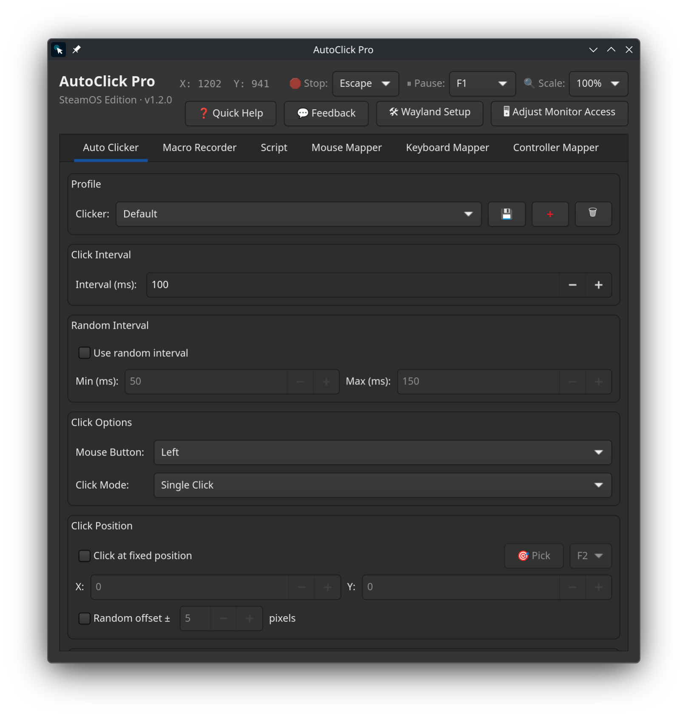Screen dimensions: 688x720
Task: Open the Keyboard Mapper tab
Action: click(x=447, y=148)
